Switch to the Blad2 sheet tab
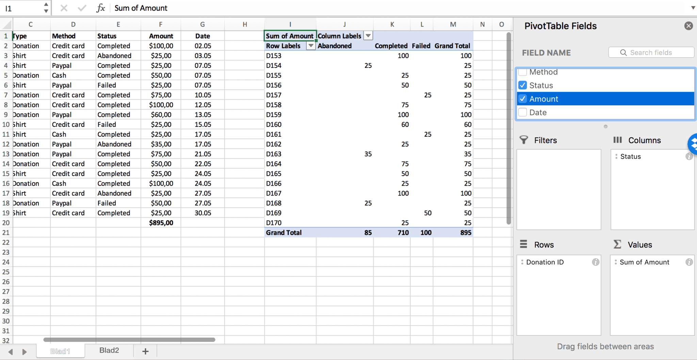 click(109, 350)
